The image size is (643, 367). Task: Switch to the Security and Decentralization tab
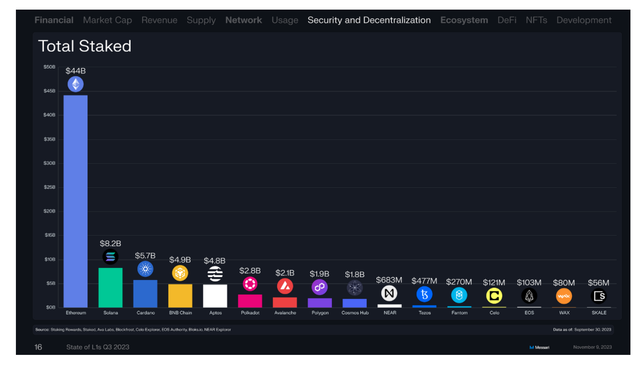[x=369, y=20]
